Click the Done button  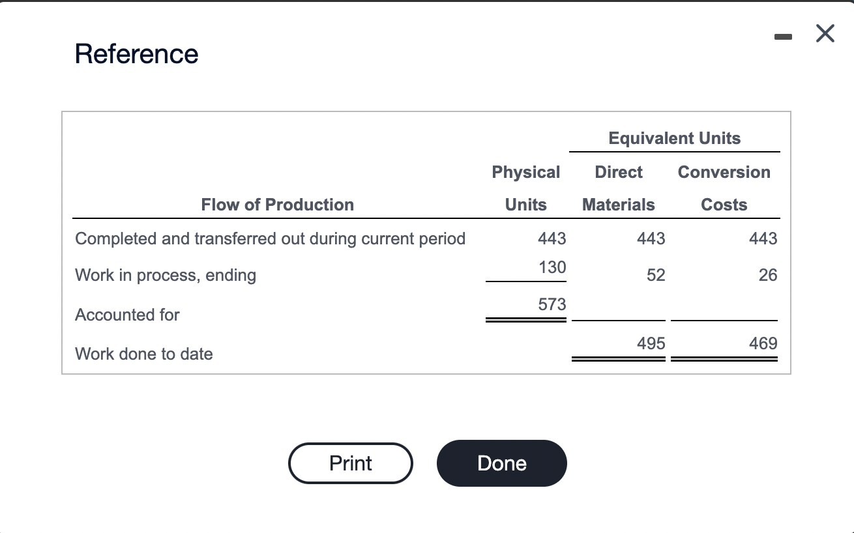(x=501, y=463)
